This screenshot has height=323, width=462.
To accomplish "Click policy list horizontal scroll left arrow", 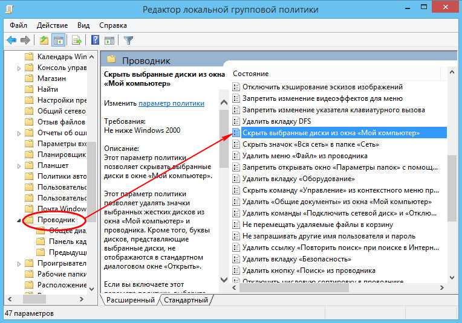I will (x=234, y=288).
